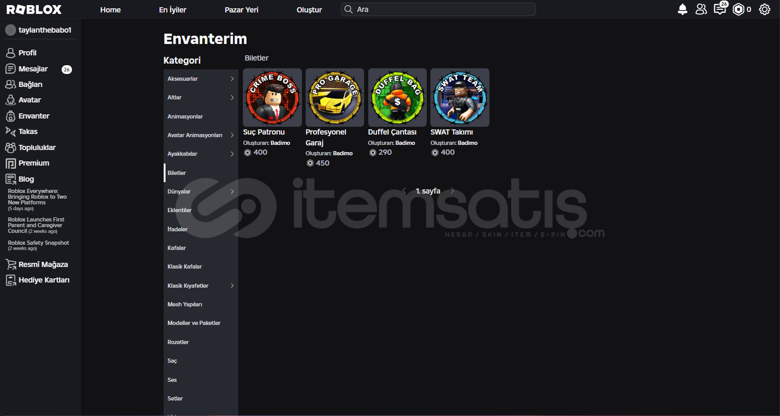
Task: Click the taylanthebabo1 avatar picture
Action: 10,30
